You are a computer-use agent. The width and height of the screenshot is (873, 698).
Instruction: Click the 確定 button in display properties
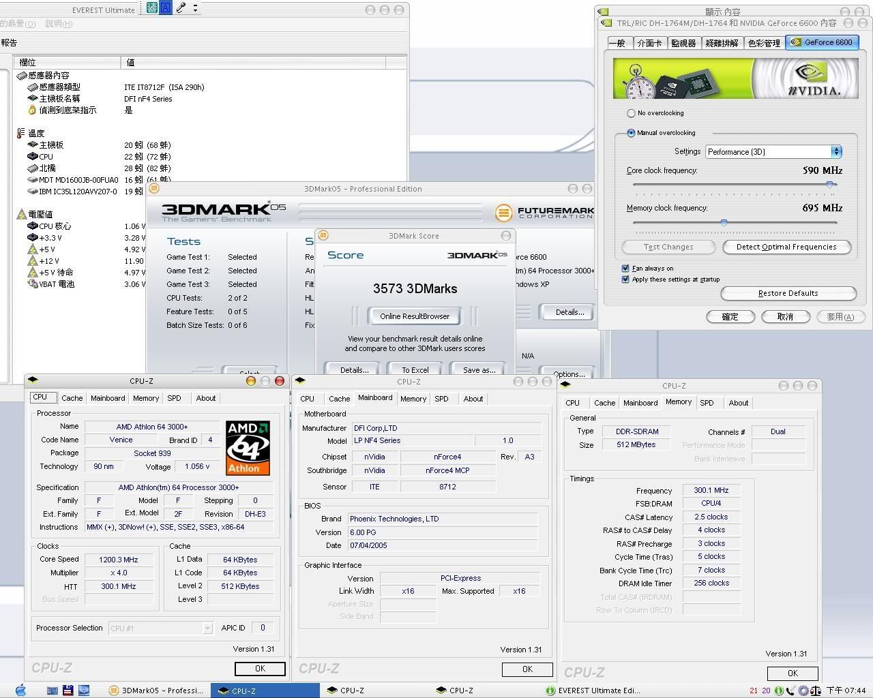730,316
